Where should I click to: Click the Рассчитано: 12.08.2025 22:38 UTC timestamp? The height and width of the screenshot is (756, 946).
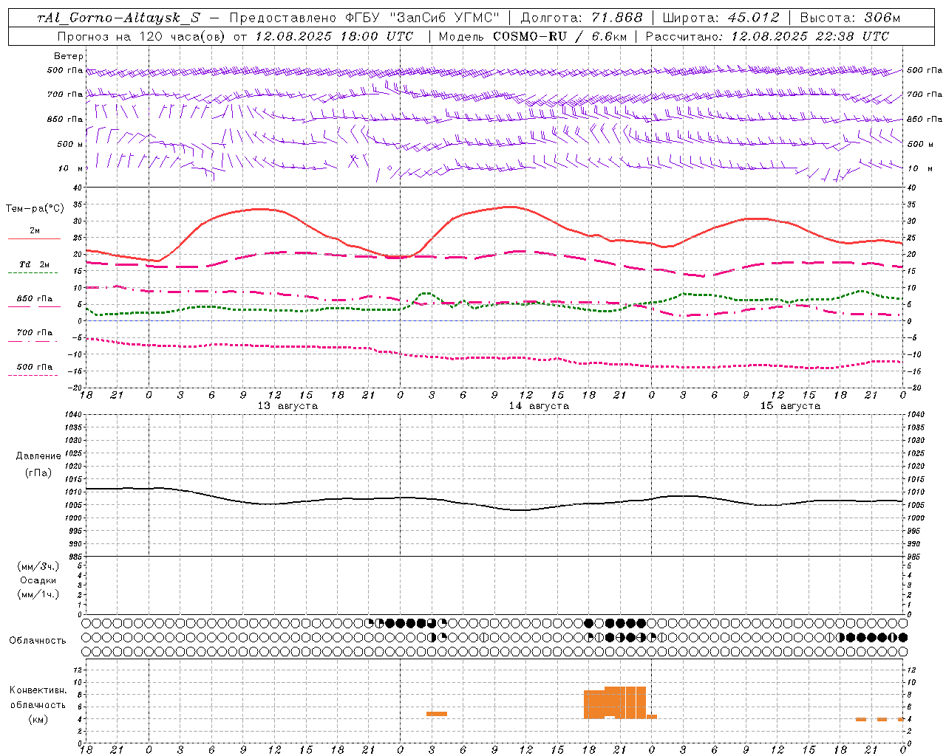[x=767, y=36]
